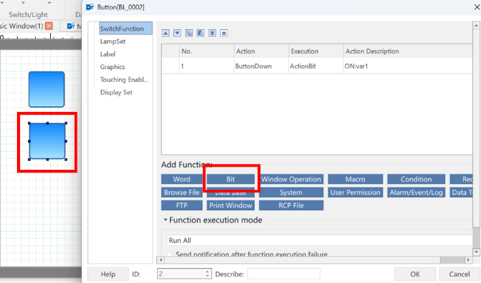Close the Basic Window(1) tab with orange X

49,26
